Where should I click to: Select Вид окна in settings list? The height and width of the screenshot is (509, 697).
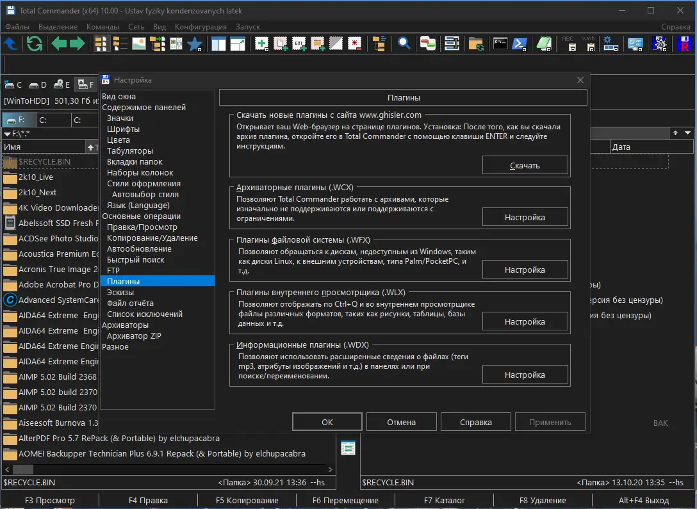click(x=119, y=97)
